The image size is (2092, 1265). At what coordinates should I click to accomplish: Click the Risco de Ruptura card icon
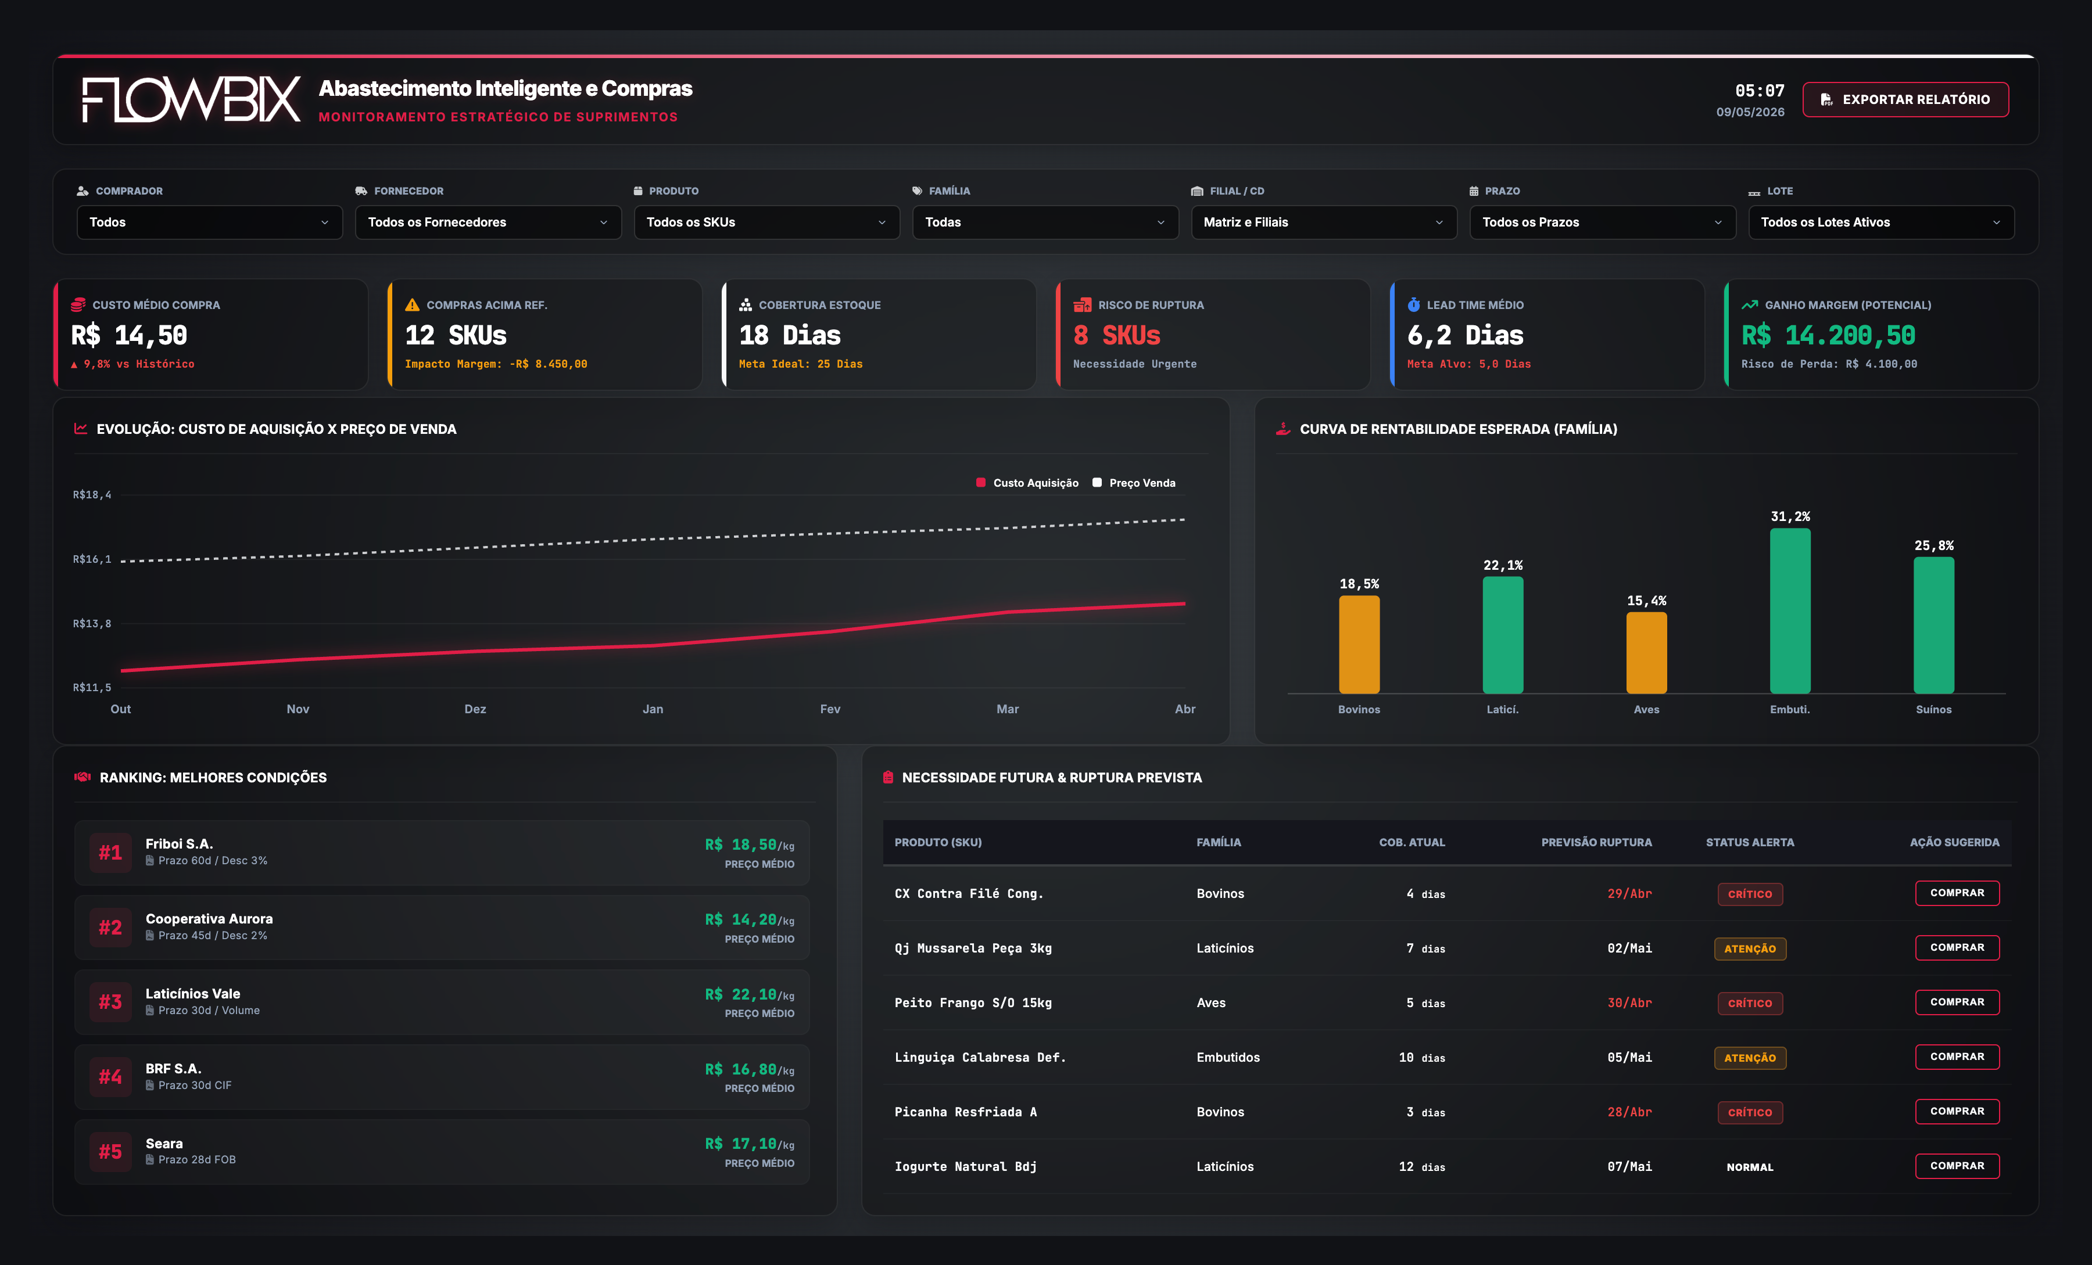tap(1081, 304)
